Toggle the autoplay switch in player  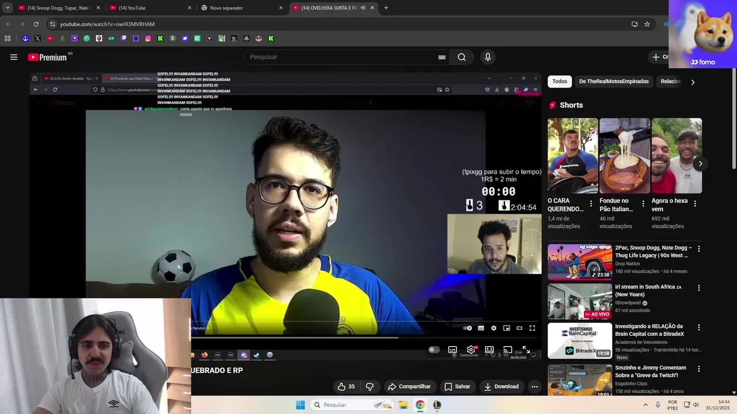[x=434, y=350]
